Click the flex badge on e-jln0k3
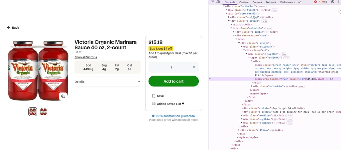 pos(286,58)
